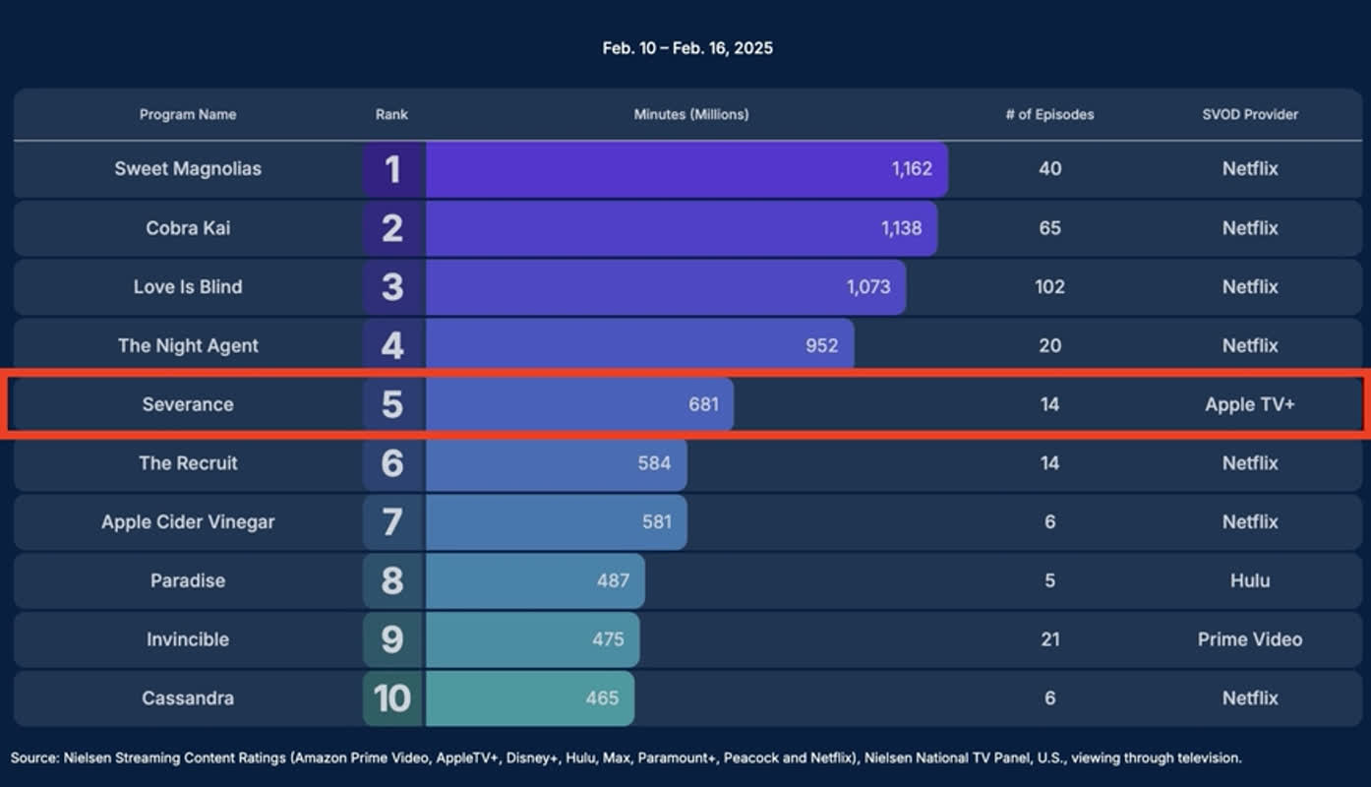This screenshot has height=787, width=1371.
Task: Click the Sweet Magnolias program name
Action: pyautogui.click(x=188, y=168)
